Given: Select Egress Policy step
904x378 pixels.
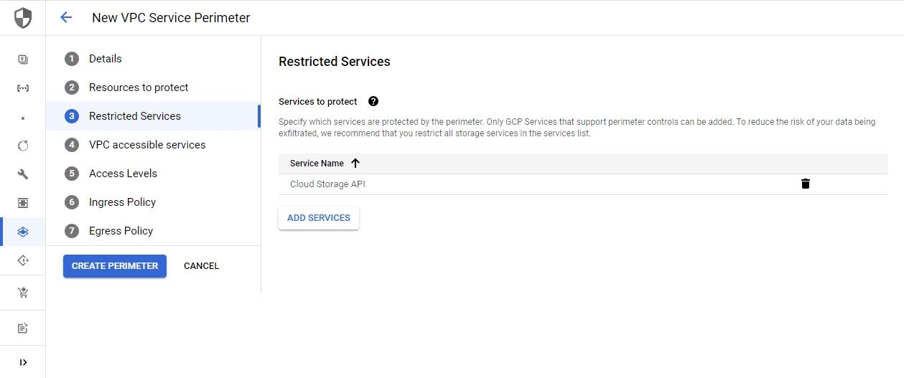Looking at the screenshot, I should coord(121,231).
